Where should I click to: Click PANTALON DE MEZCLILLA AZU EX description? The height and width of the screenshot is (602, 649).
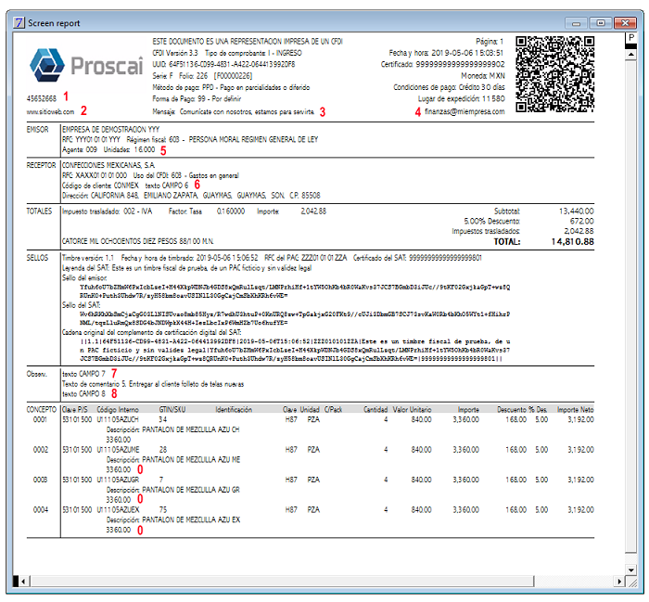click(191, 519)
